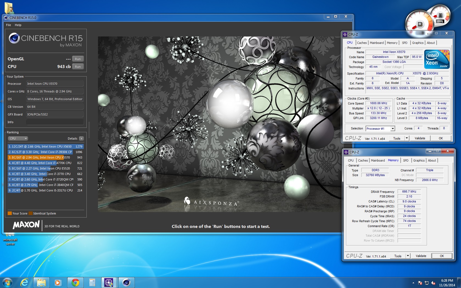
Task: Open Graphics tab in upper CPU-Z window
Action: pyautogui.click(x=418, y=43)
